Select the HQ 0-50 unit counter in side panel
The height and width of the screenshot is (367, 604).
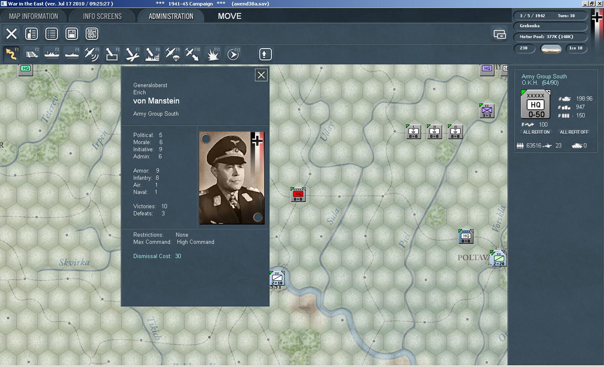(536, 104)
